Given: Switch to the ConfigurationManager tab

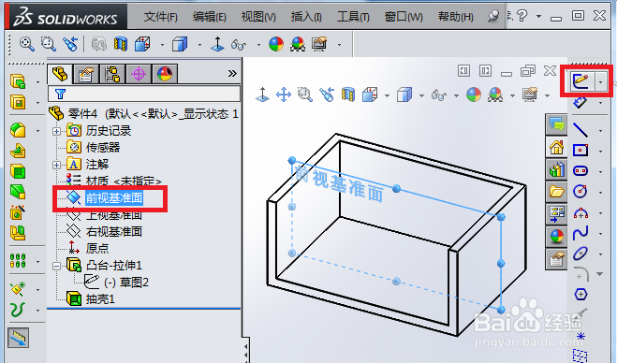Looking at the screenshot, I should [x=112, y=74].
